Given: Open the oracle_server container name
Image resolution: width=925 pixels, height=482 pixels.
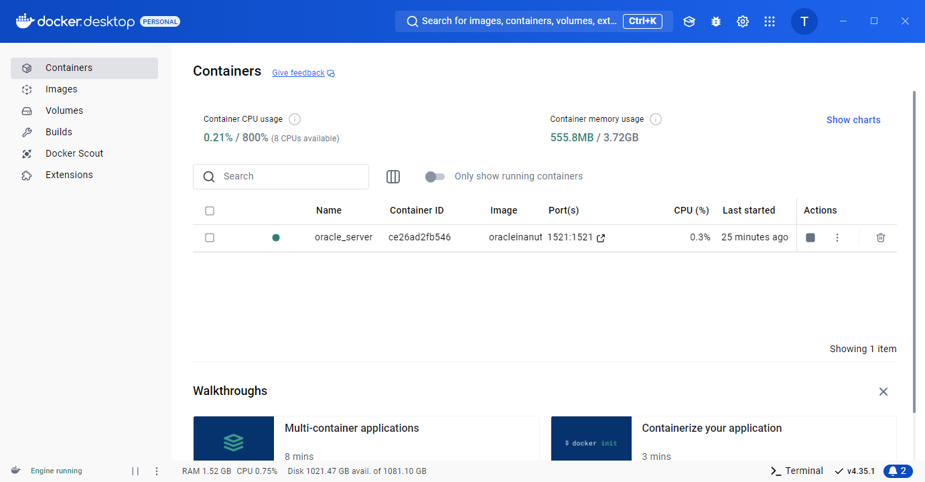Looking at the screenshot, I should tap(344, 238).
